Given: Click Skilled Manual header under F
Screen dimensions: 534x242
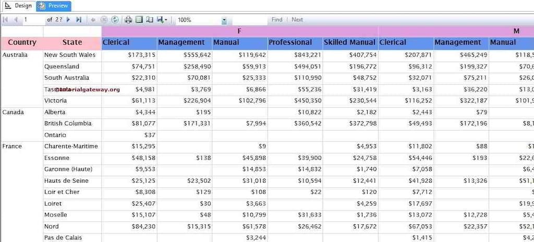Looking at the screenshot, I should tap(350, 43).
